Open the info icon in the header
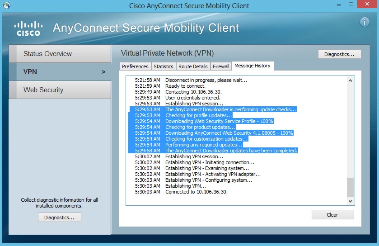This screenshot has width=379, height=246. click(x=365, y=22)
